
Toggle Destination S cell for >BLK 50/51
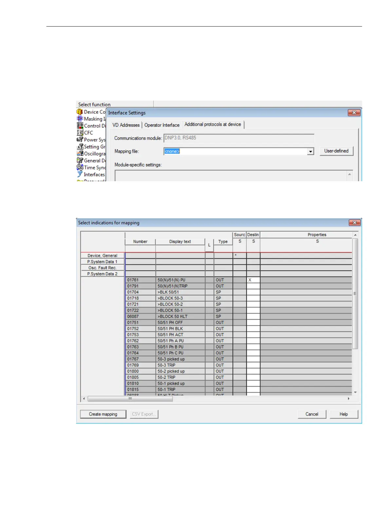pos(253,292)
